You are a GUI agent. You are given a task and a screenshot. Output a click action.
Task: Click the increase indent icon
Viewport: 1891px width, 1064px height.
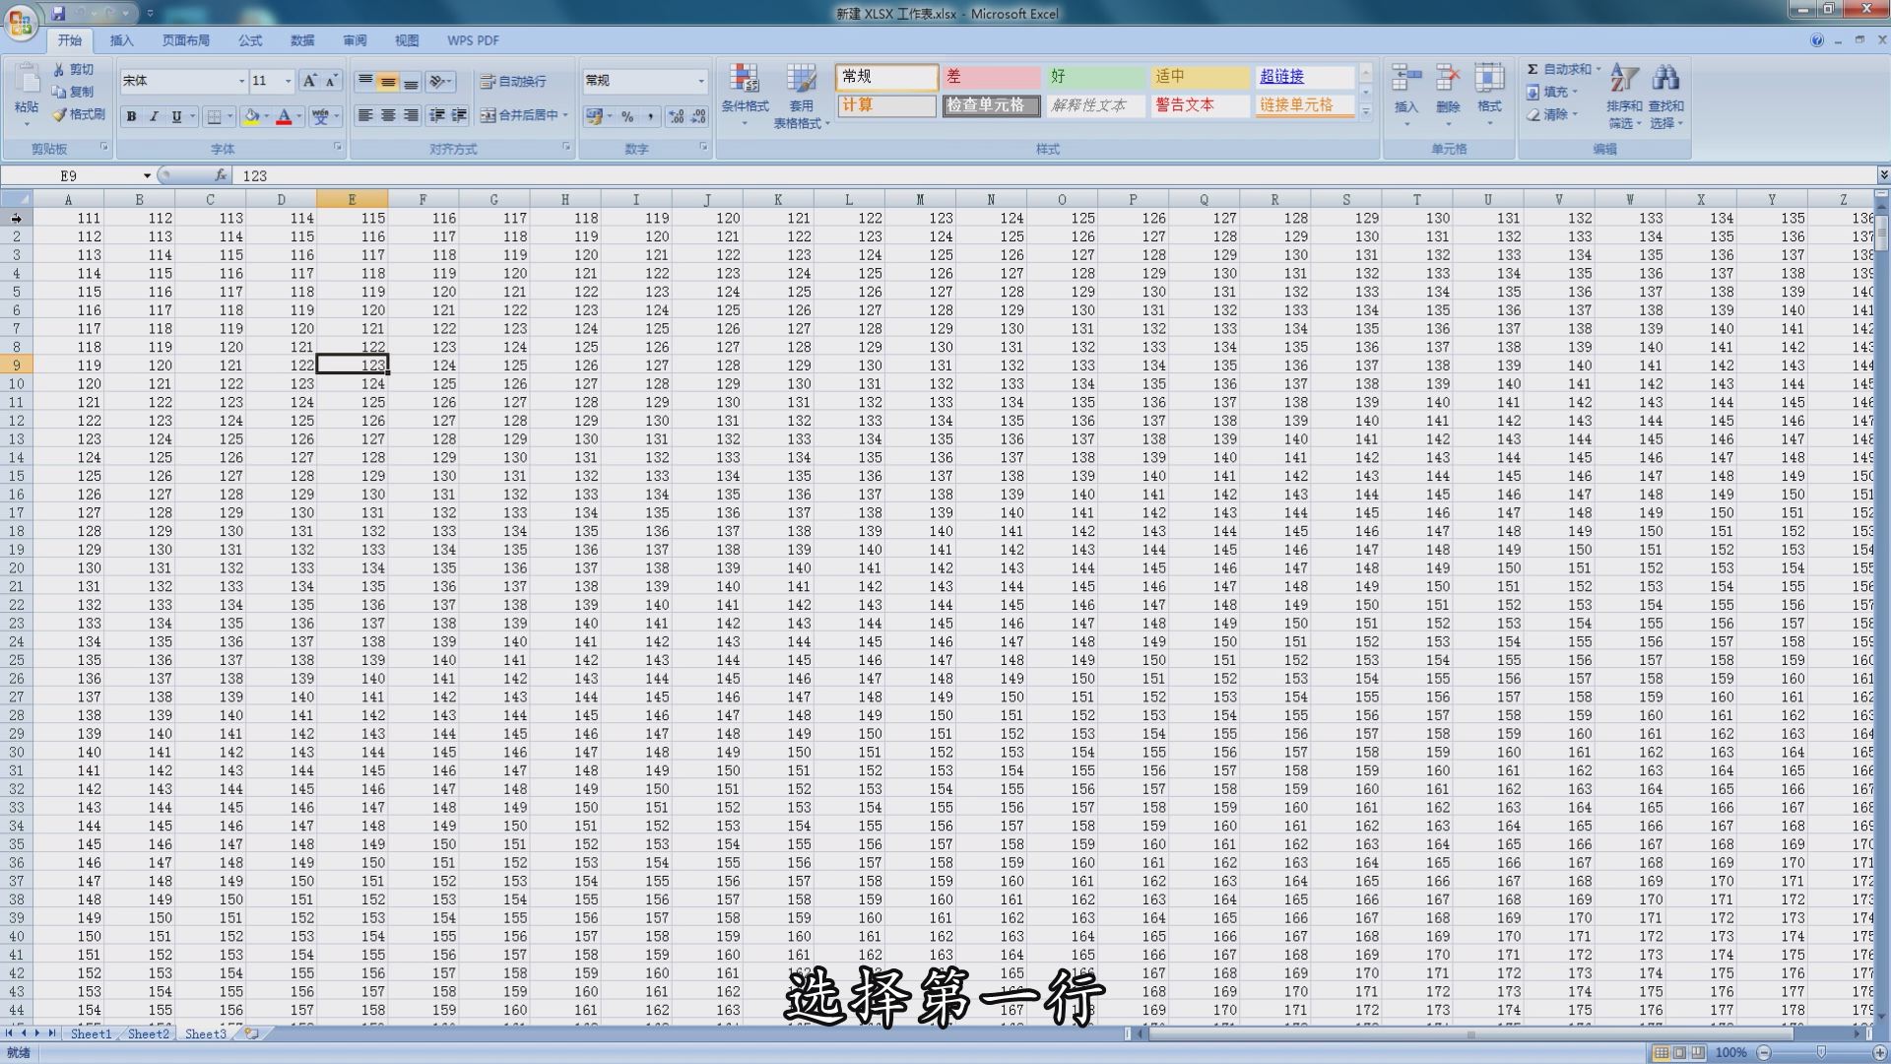tap(459, 115)
